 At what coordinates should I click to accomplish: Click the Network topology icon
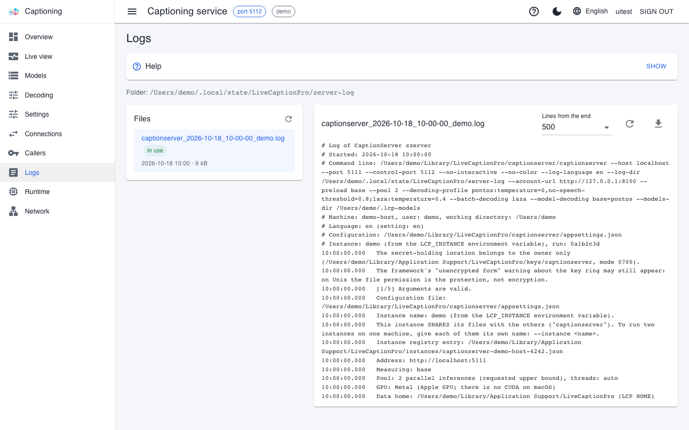(13, 211)
